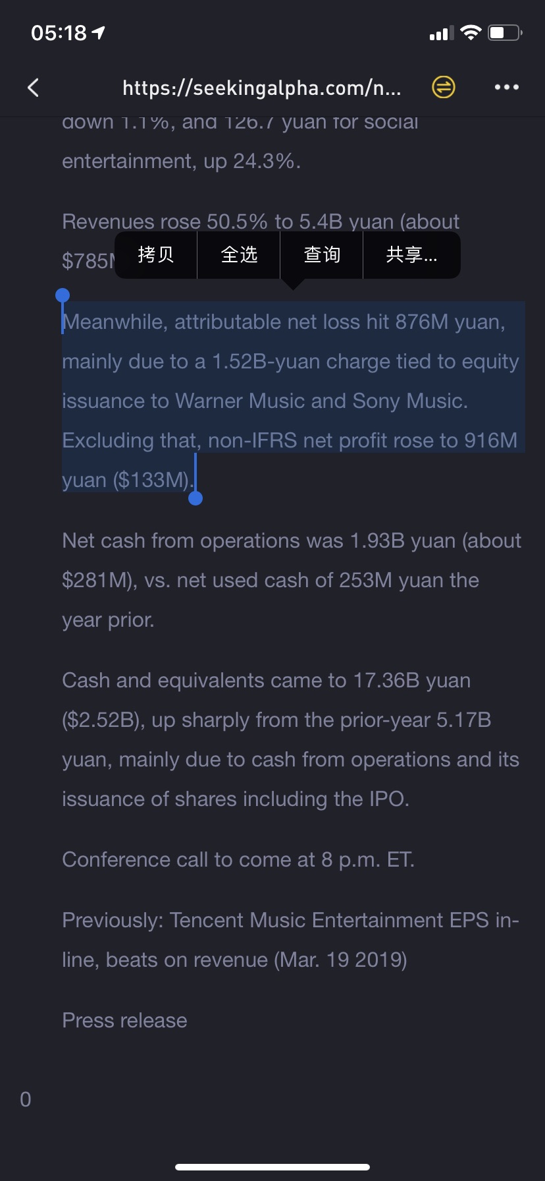Image resolution: width=545 pixels, height=1181 pixels.
Task: Open the Previously: Tencent Music Entertainment link
Action: [290, 940]
